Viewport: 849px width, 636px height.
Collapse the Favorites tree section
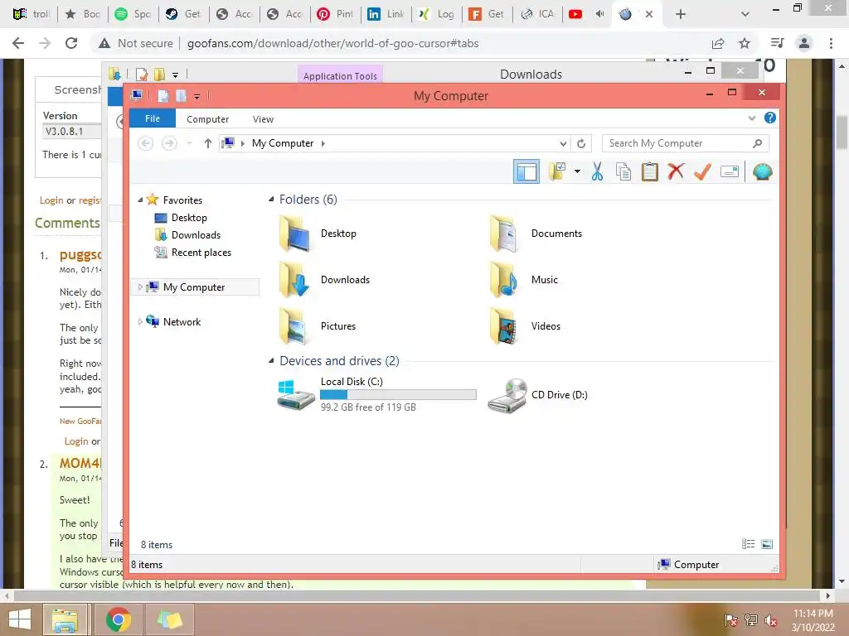[x=140, y=200]
